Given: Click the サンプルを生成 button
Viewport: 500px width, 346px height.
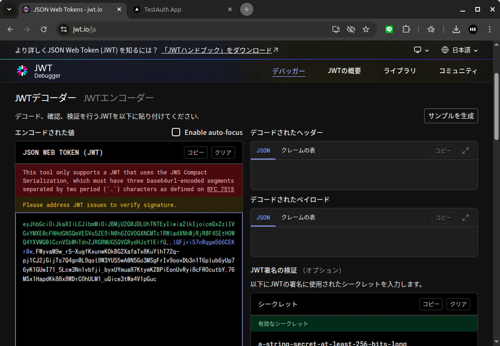Looking at the screenshot, I should pyautogui.click(x=451, y=116).
